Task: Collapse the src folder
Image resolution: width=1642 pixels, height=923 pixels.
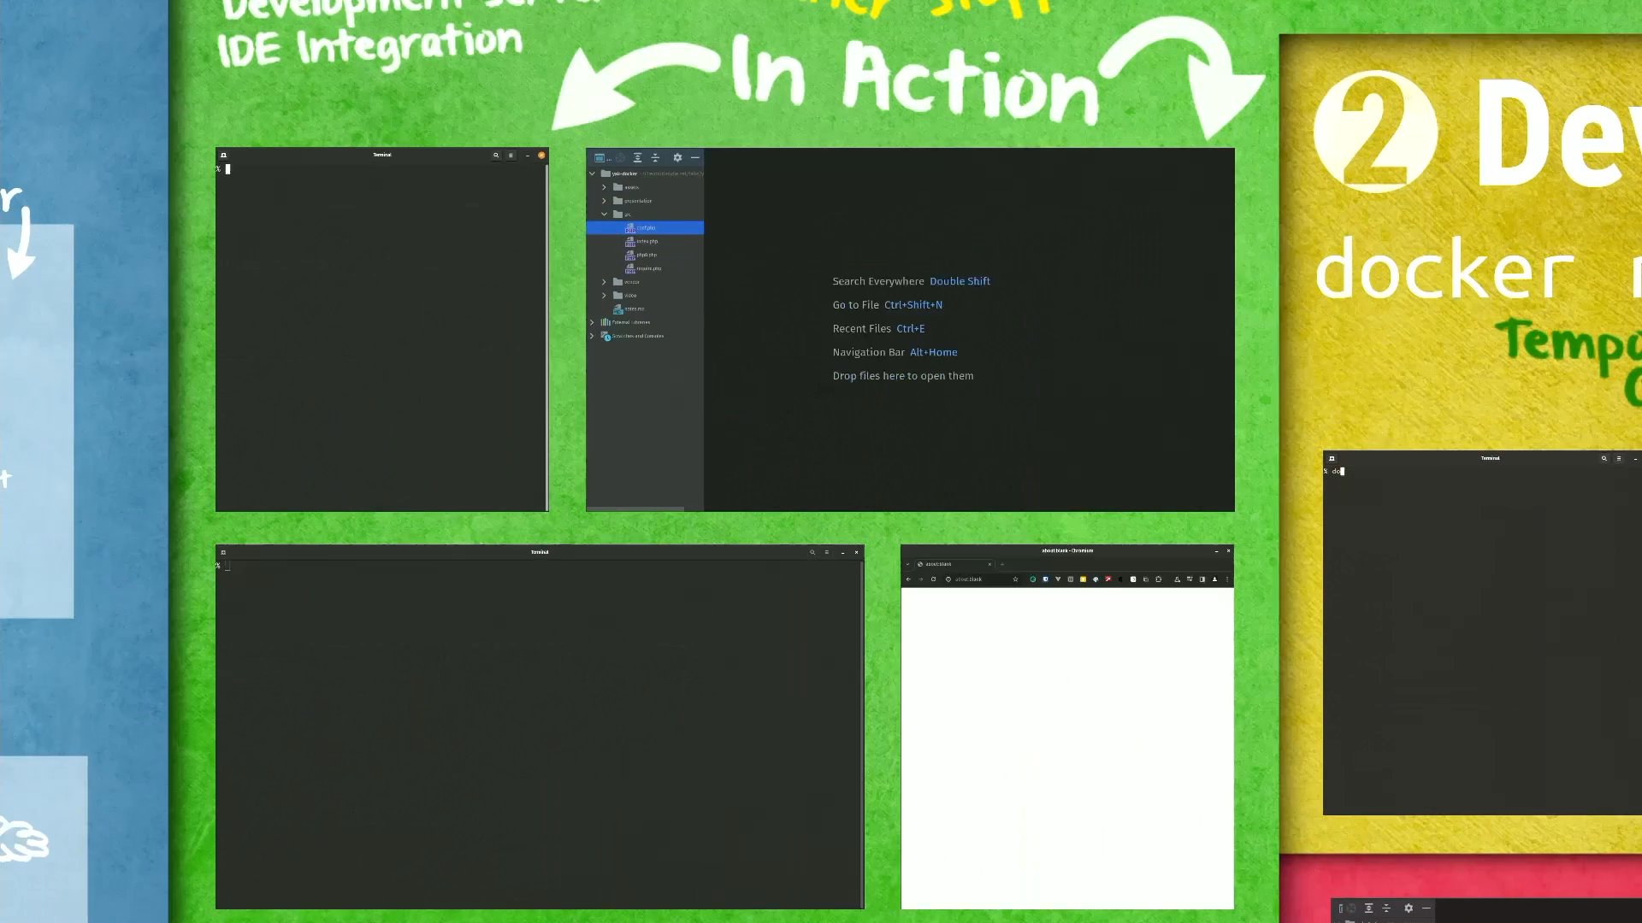Action: pos(604,215)
